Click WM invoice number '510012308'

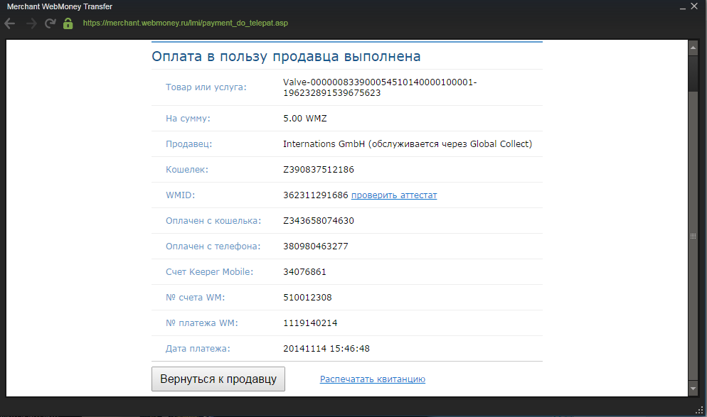point(307,297)
